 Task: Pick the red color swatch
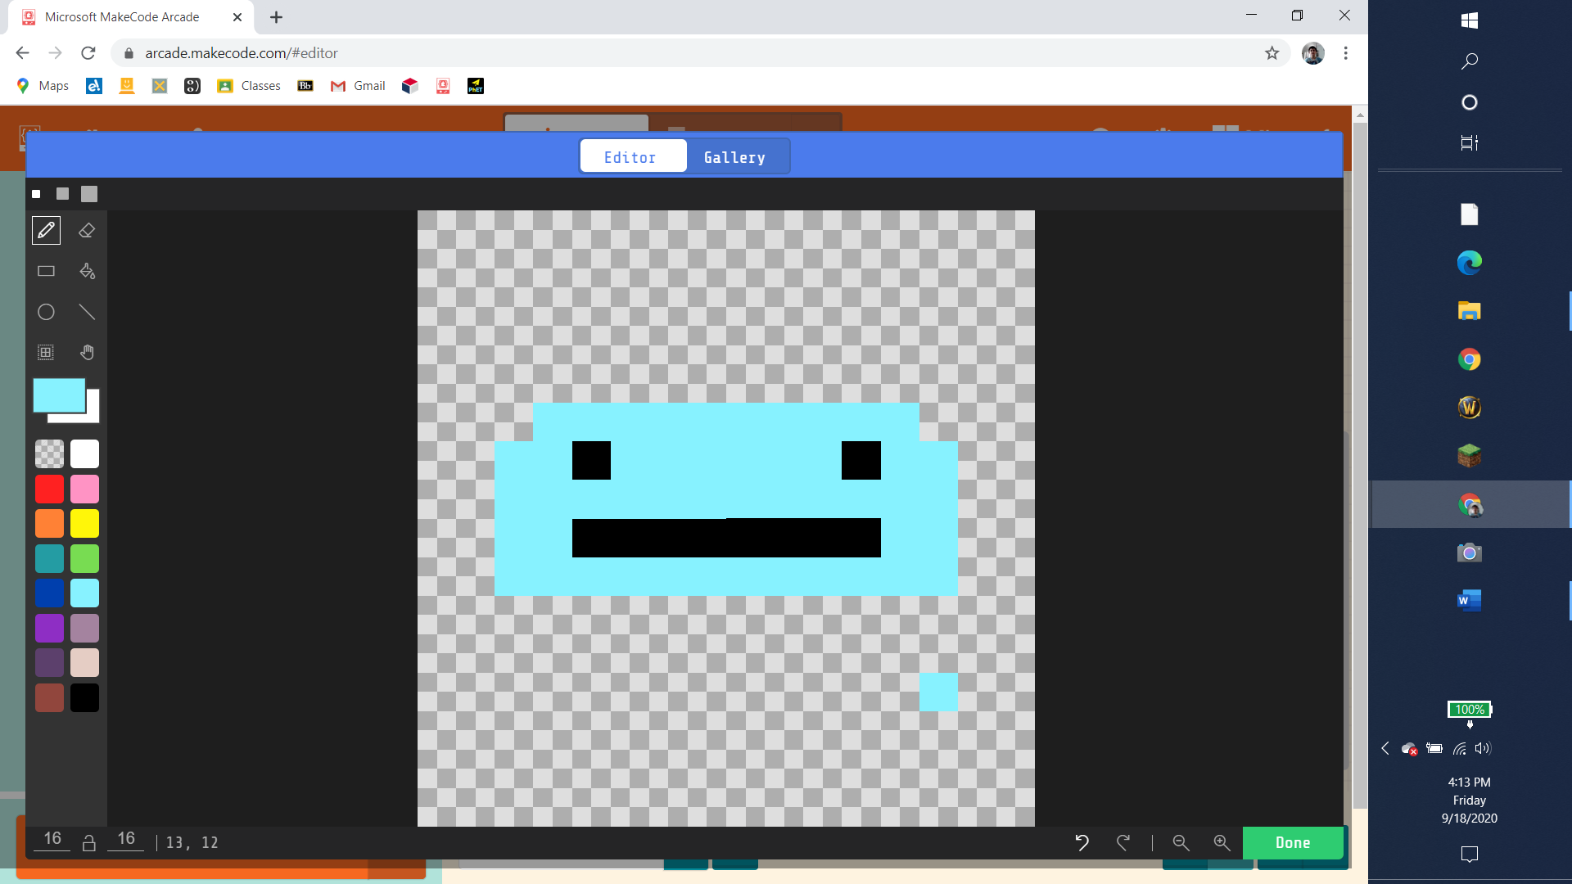[x=49, y=489]
